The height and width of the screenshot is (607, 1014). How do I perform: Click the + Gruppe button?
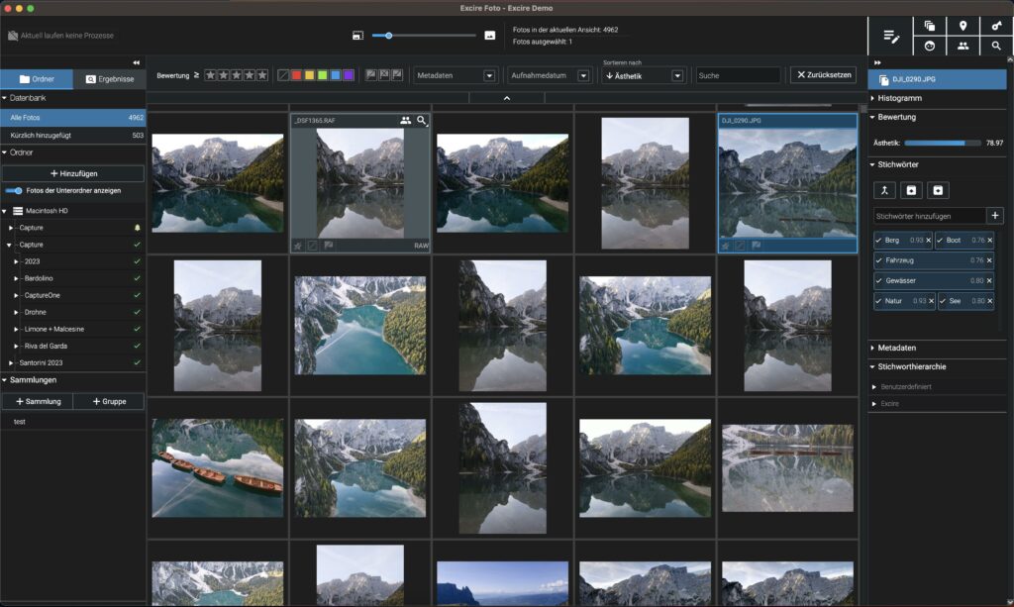[109, 401]
